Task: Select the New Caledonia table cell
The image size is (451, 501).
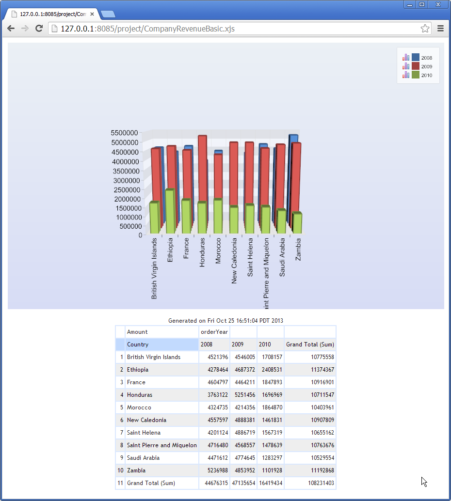Action: (161, 420)
